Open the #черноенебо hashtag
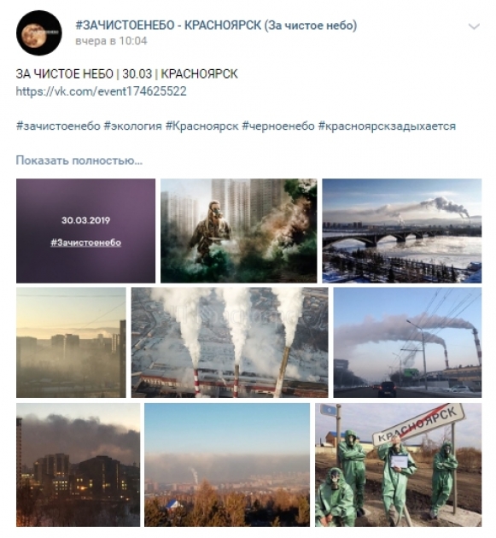Screen dimensions: 496x538 pos(278,126)
